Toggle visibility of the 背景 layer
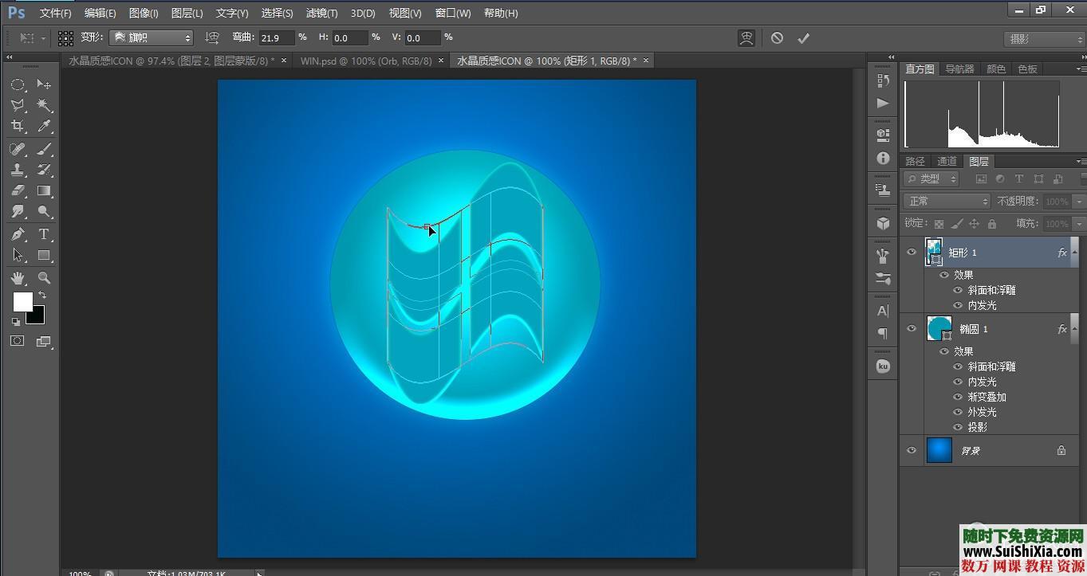The width and height of the screenshot is (1087, 576). (x=912, y=450)
